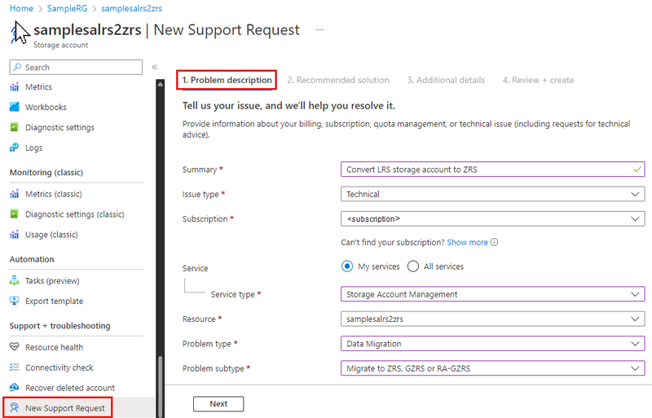Select Recover deleted account text
This screenshot has width=652, height=418.
pos(70,388)
